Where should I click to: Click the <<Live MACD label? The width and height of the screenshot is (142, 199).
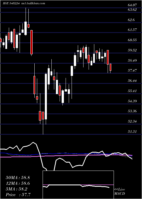(x=120, y=192)
